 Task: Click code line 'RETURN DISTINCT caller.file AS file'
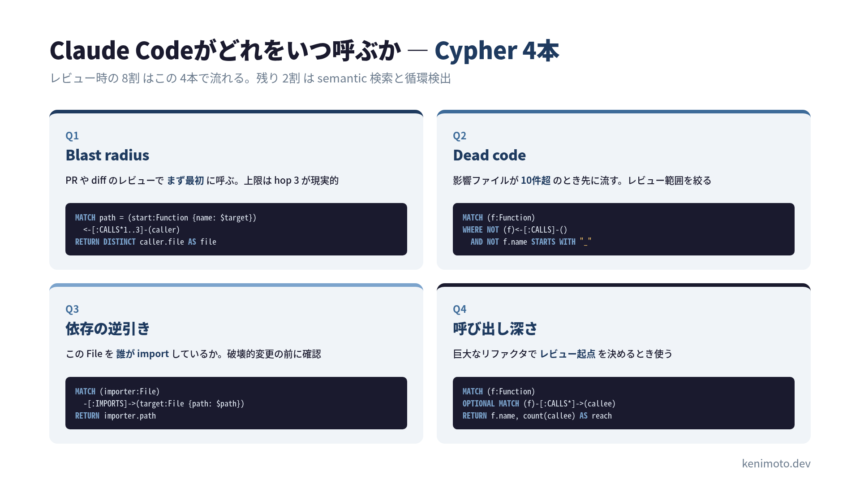[146, 242]
